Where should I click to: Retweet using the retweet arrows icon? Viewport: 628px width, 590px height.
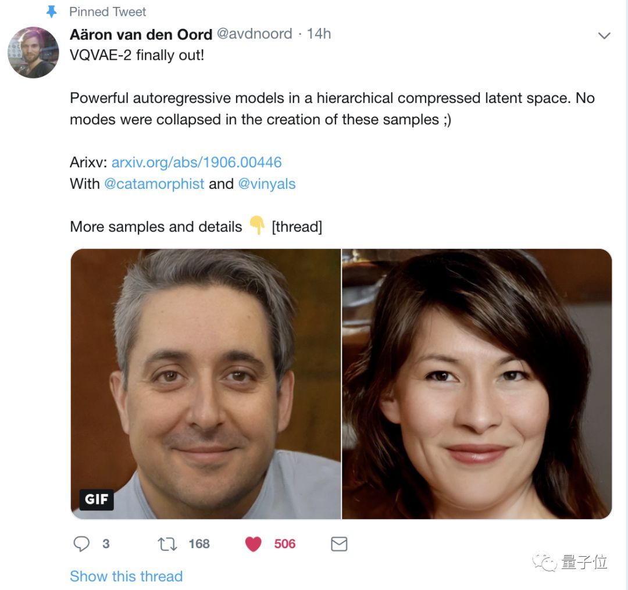(x=167, y=544)
